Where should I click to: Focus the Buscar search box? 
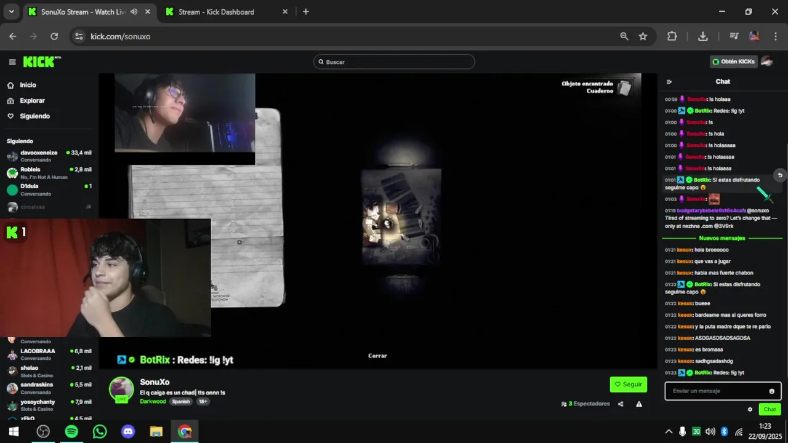click(x=394, y=62)
